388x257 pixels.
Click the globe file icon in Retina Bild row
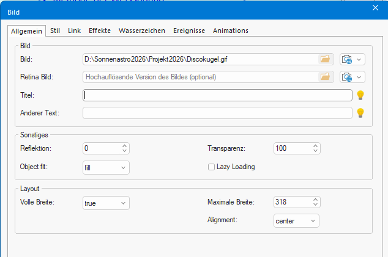(348, 77)
